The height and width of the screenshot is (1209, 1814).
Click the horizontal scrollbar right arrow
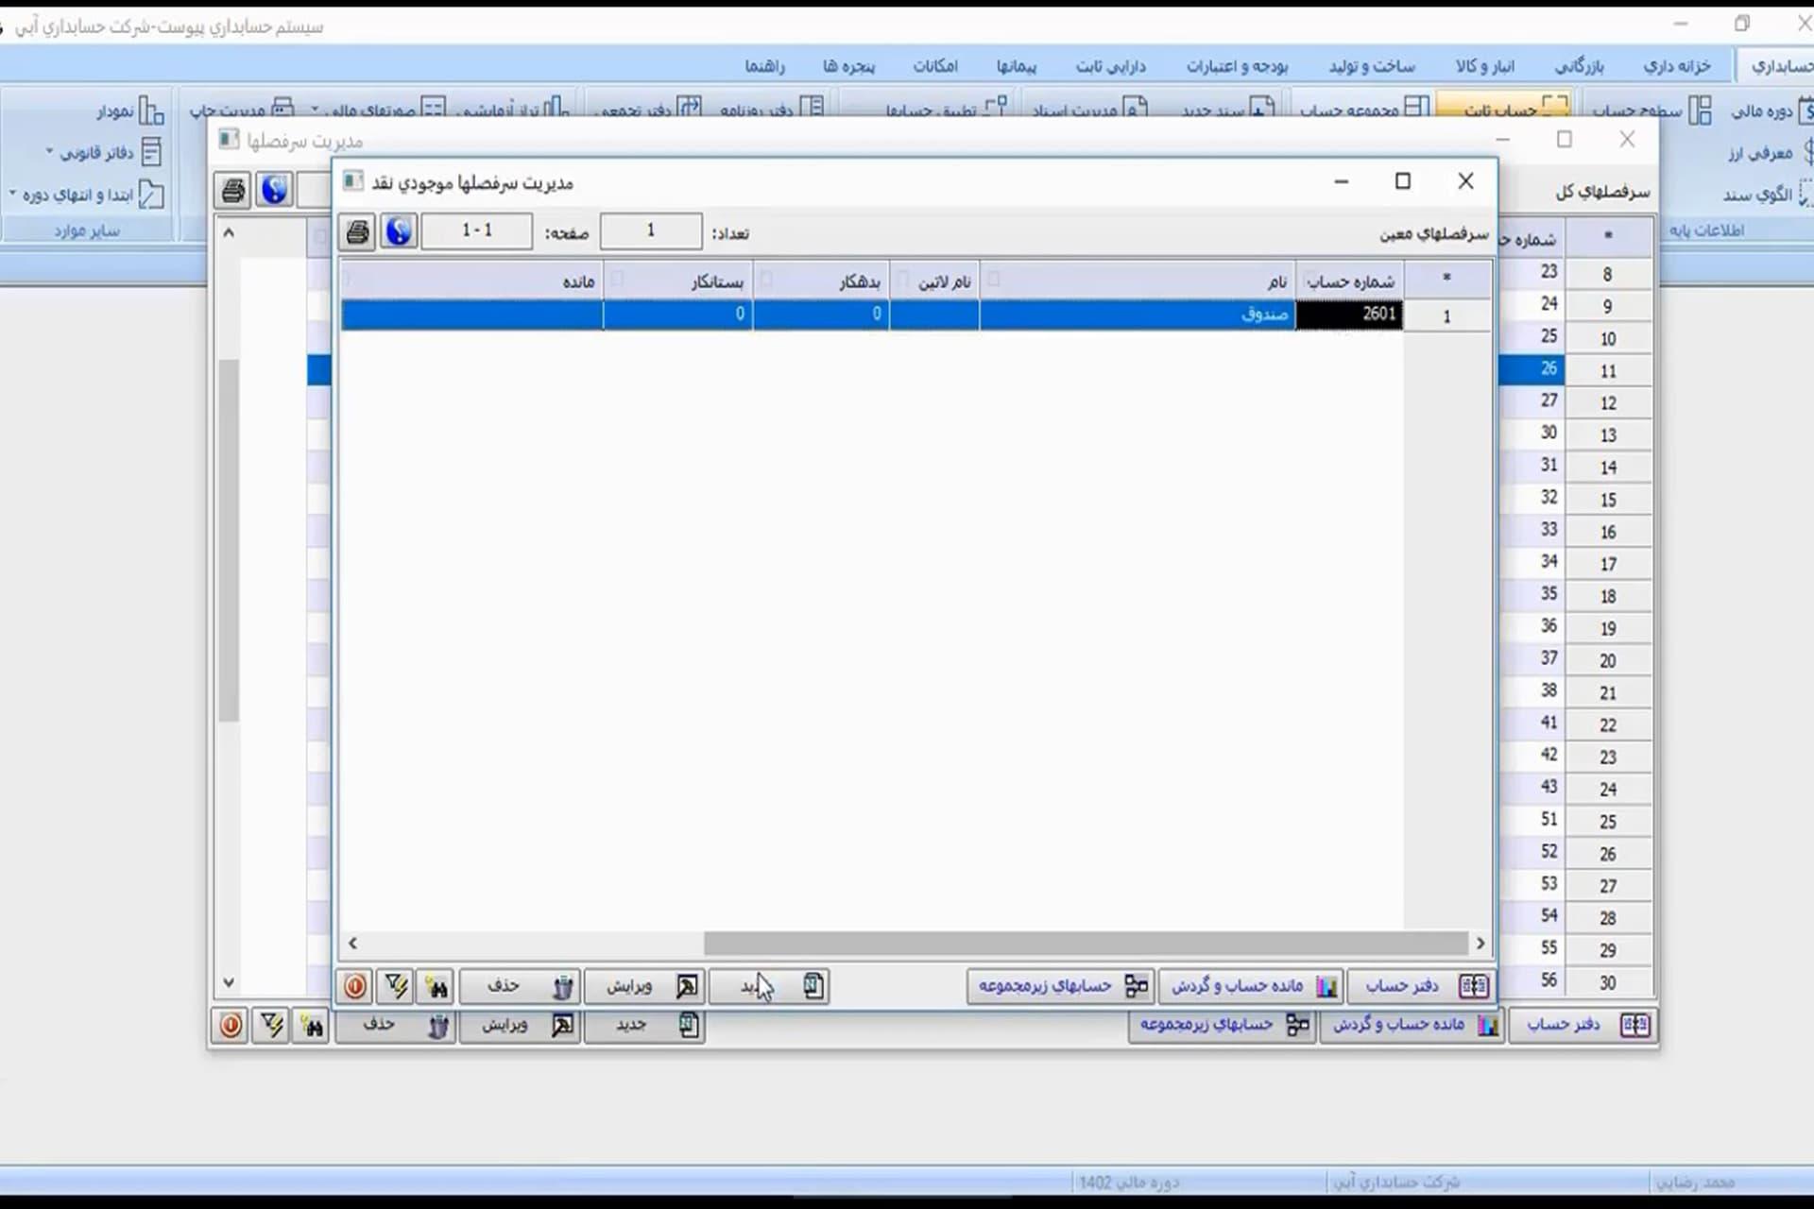tap(1480, 943)
